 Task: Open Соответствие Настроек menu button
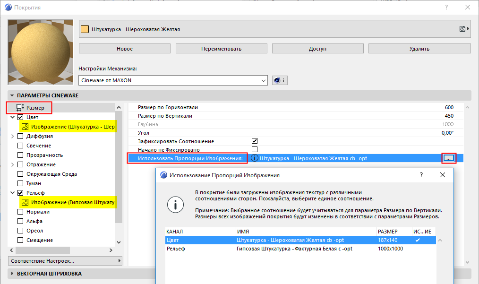tap(65, 261)
